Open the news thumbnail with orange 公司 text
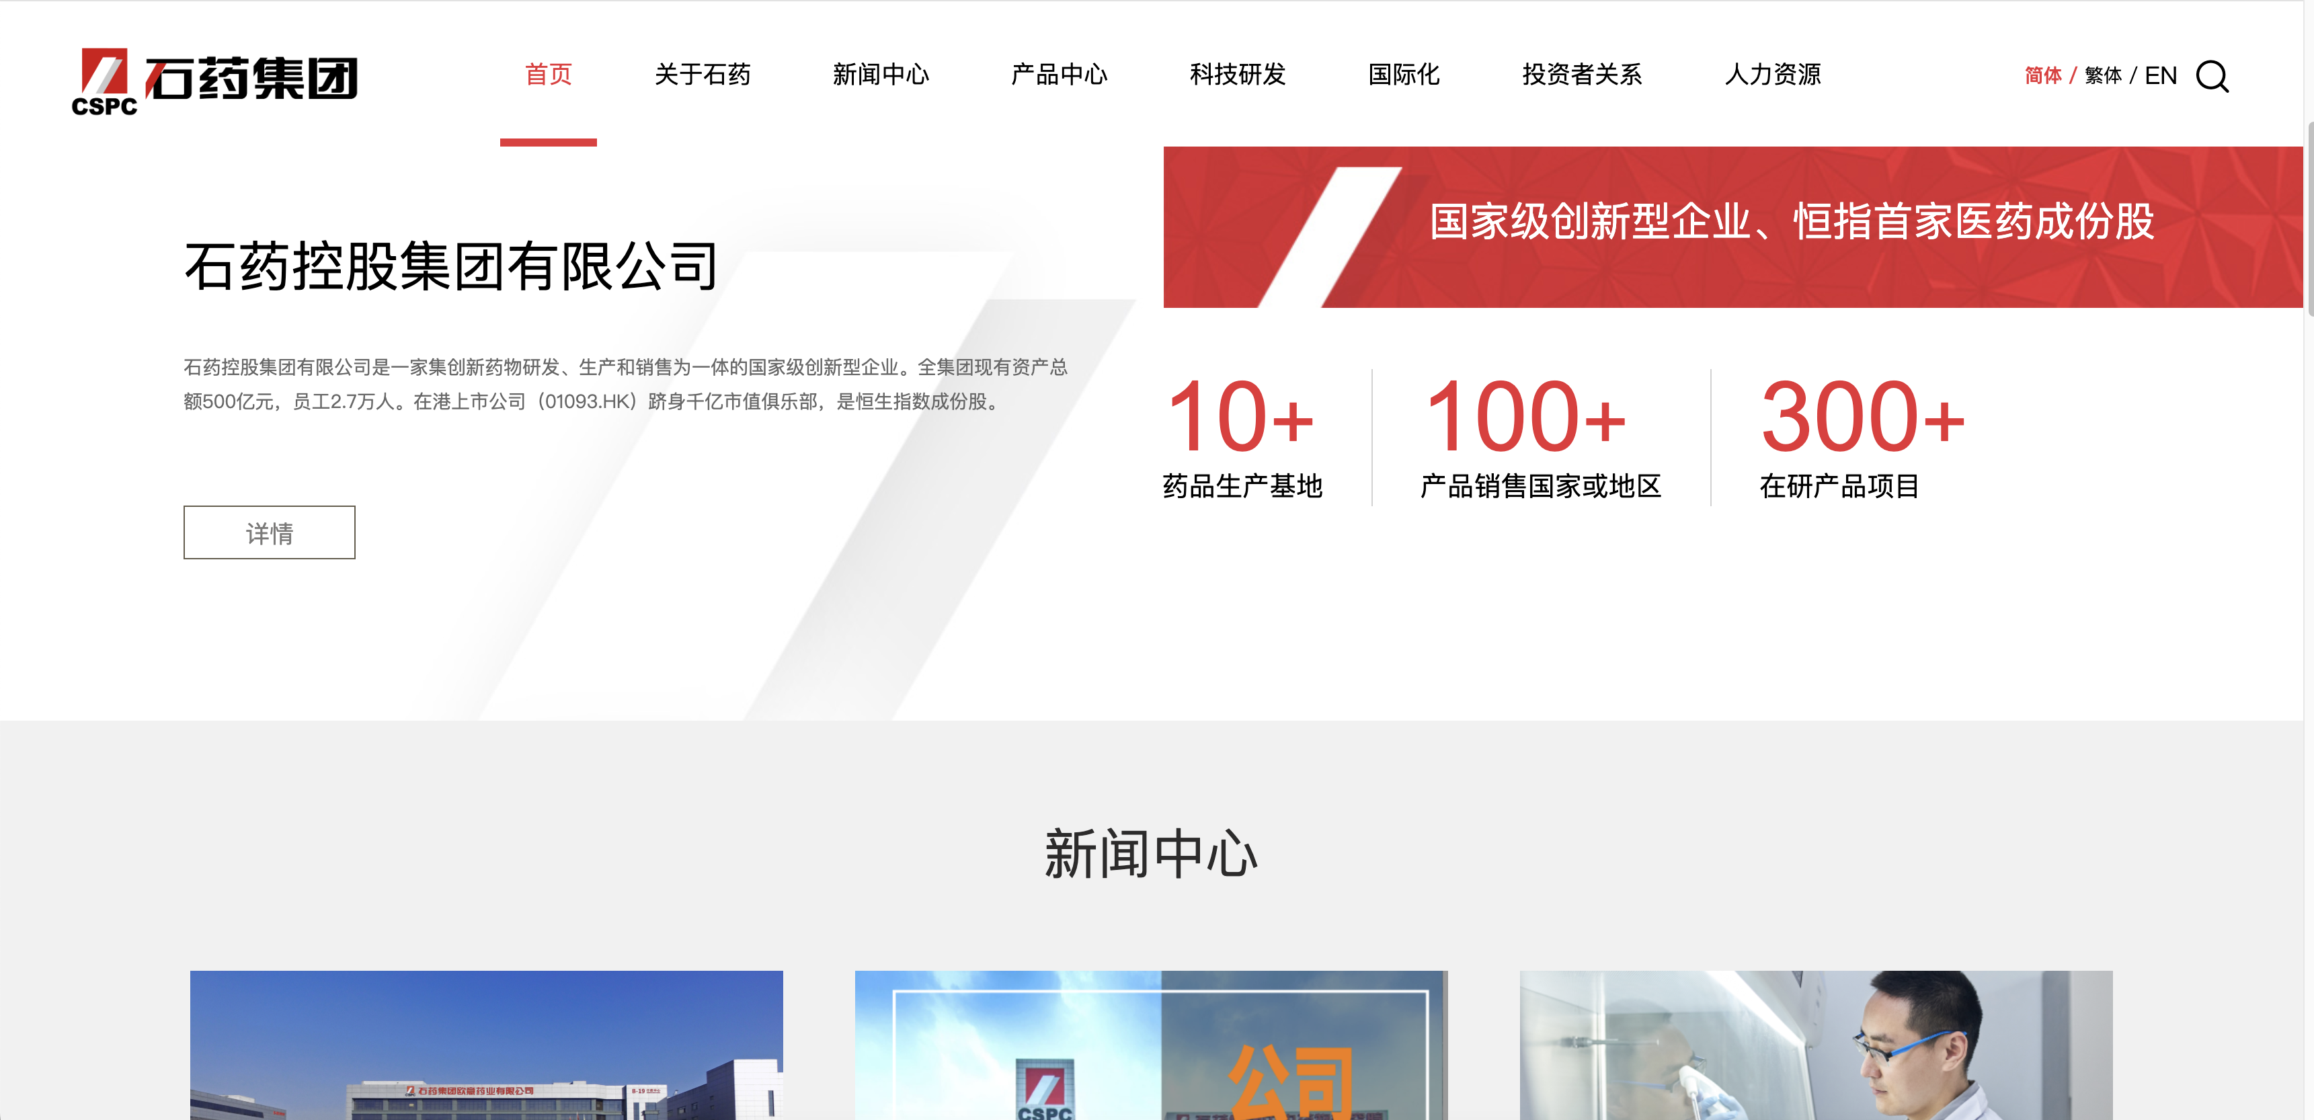Image resolution: width=2314 pixels, height=1120 pixels. click(x=1151, y=1045)
